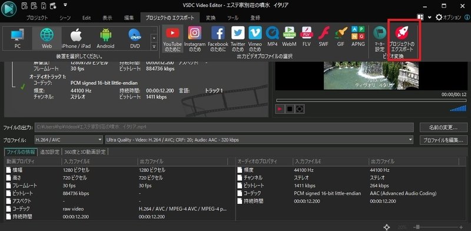Select the YouTube output profile icon
The height and width of the screenshot is (231, 471).
[x=173, y=39]
